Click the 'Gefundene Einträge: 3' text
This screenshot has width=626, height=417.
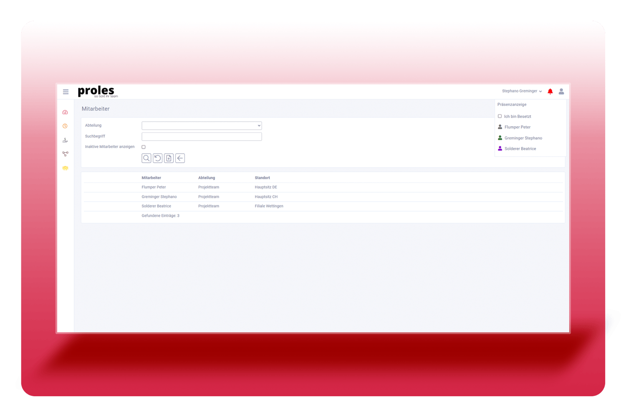(160, 216)
